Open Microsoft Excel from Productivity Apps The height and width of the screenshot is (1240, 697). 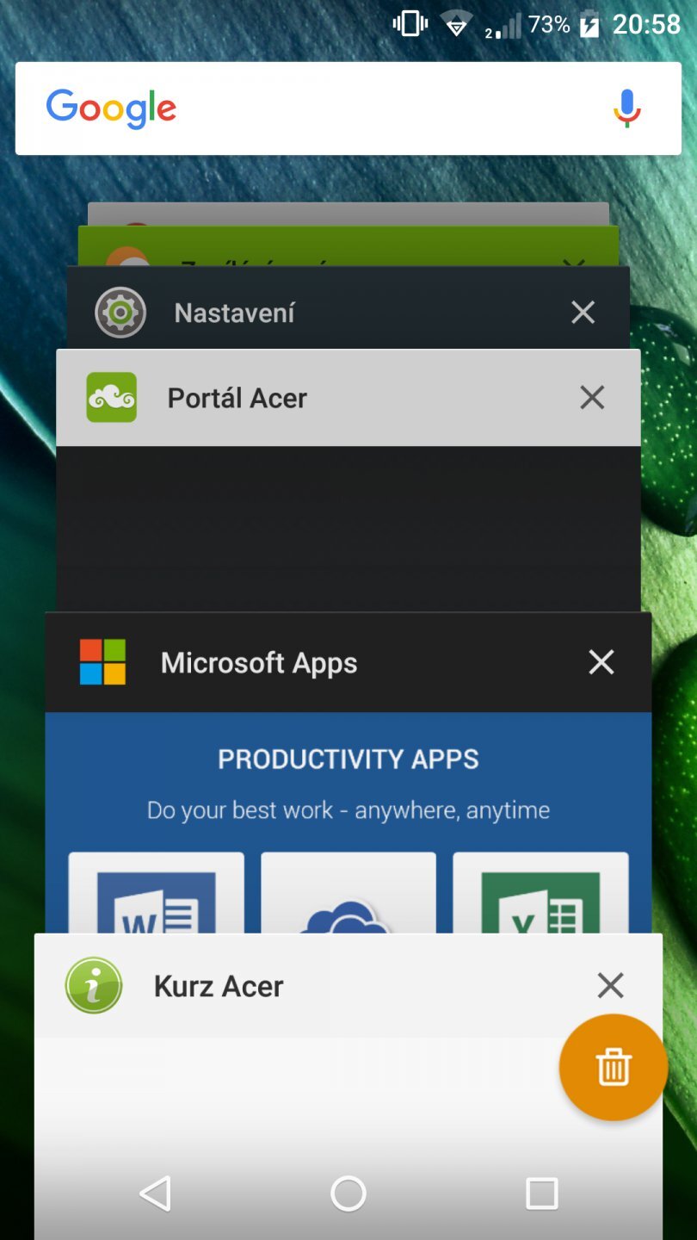click(x=540, y=904)
